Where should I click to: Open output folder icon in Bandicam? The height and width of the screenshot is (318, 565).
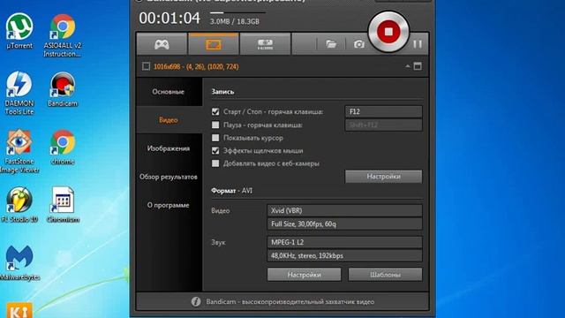[331, 44]
